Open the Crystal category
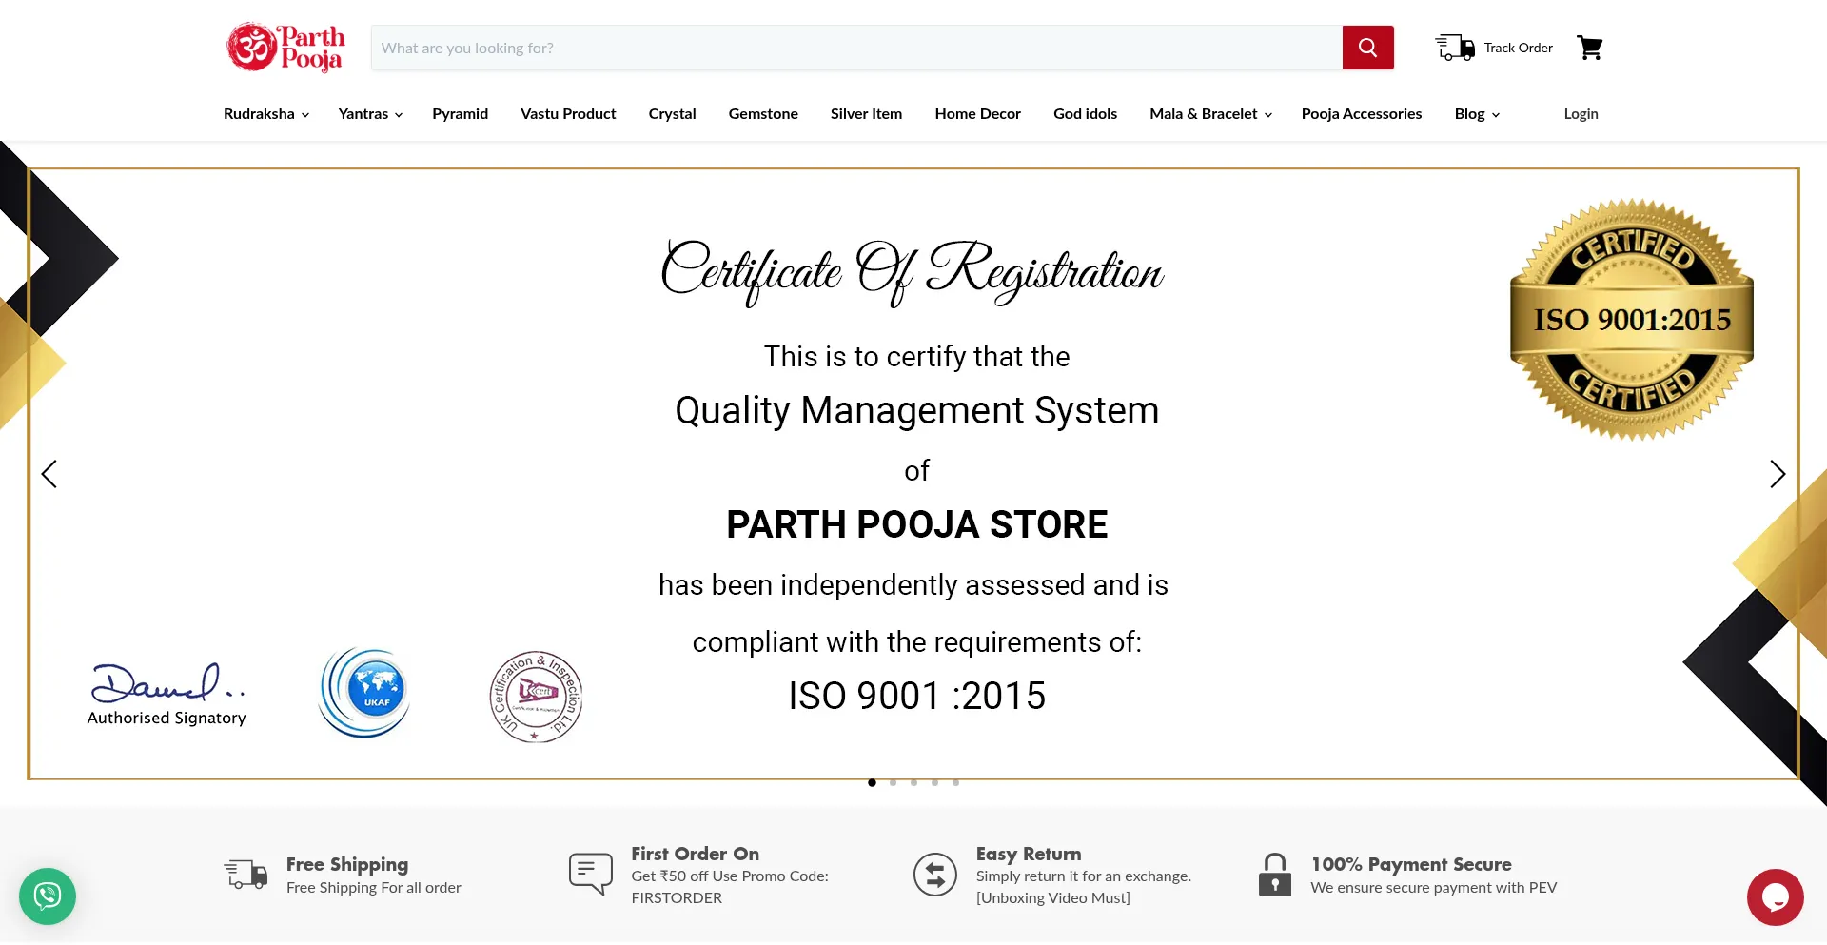The width and height of the screenshot is (1827, 945). (x=672, y=114)
